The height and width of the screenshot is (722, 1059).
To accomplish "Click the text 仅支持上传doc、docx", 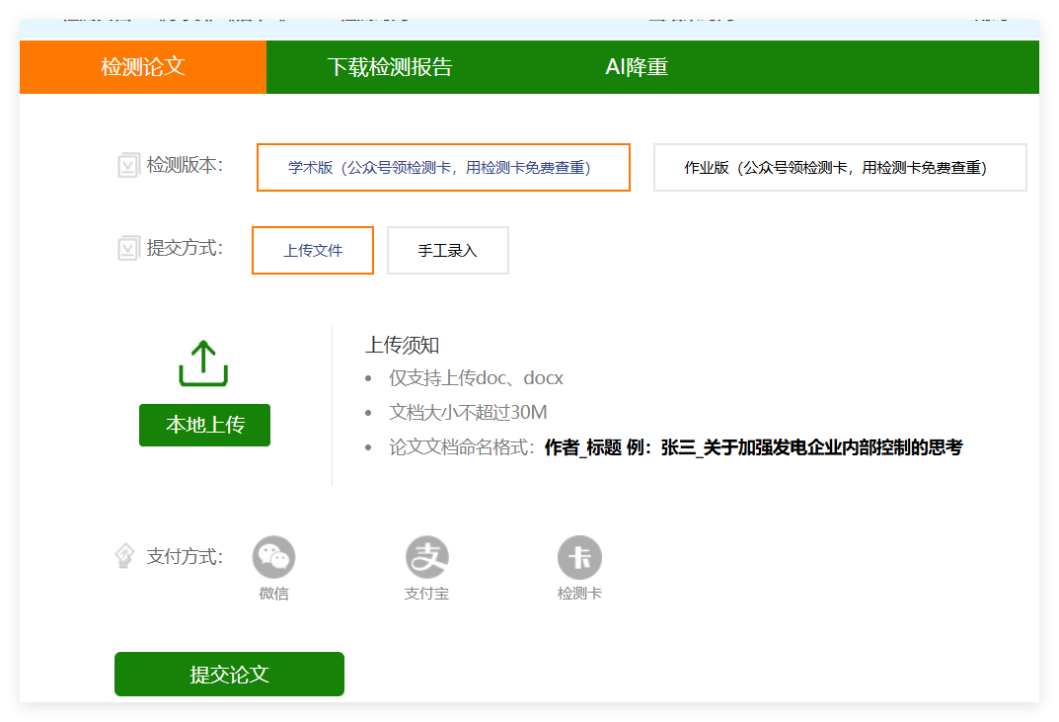I will 476,378.
